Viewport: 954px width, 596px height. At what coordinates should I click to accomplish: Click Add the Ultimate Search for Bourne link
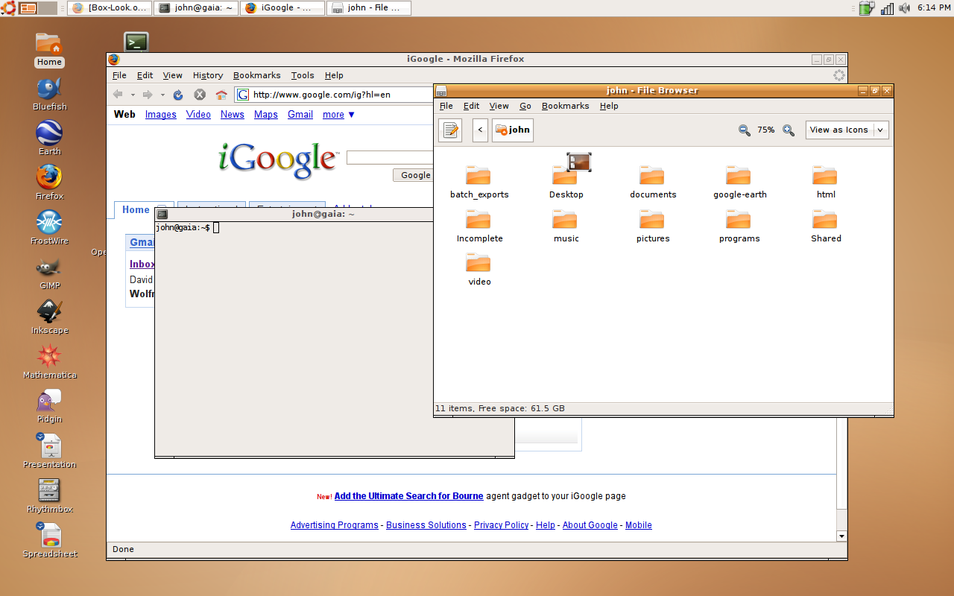tap(408, 496)
